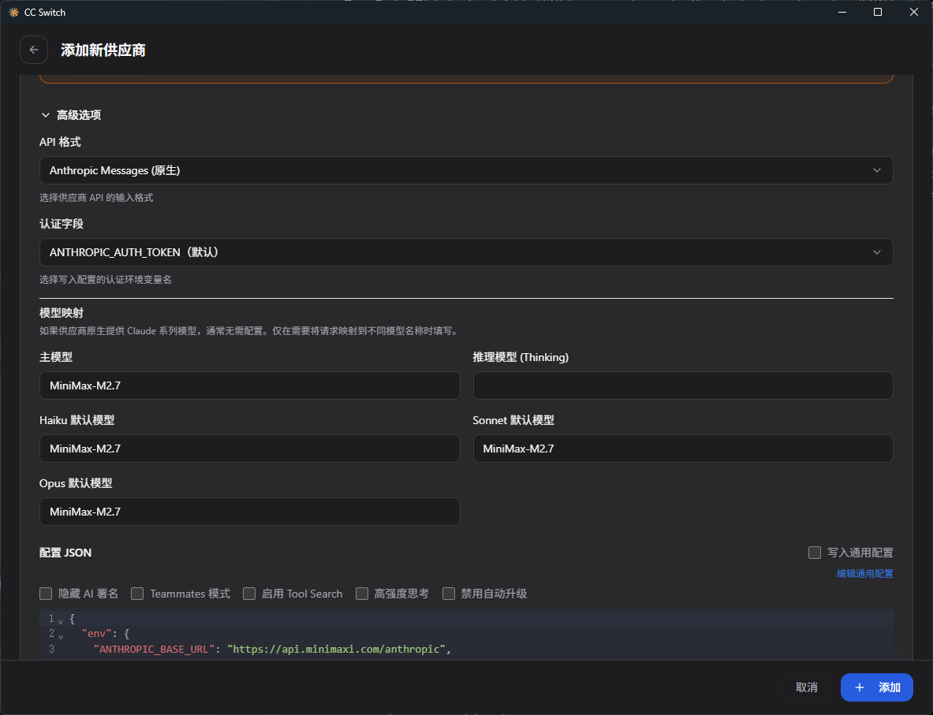The image size is (933, 715).
Task: Enable the Teammates 模式 checkbox
Action: click(137, 594)
